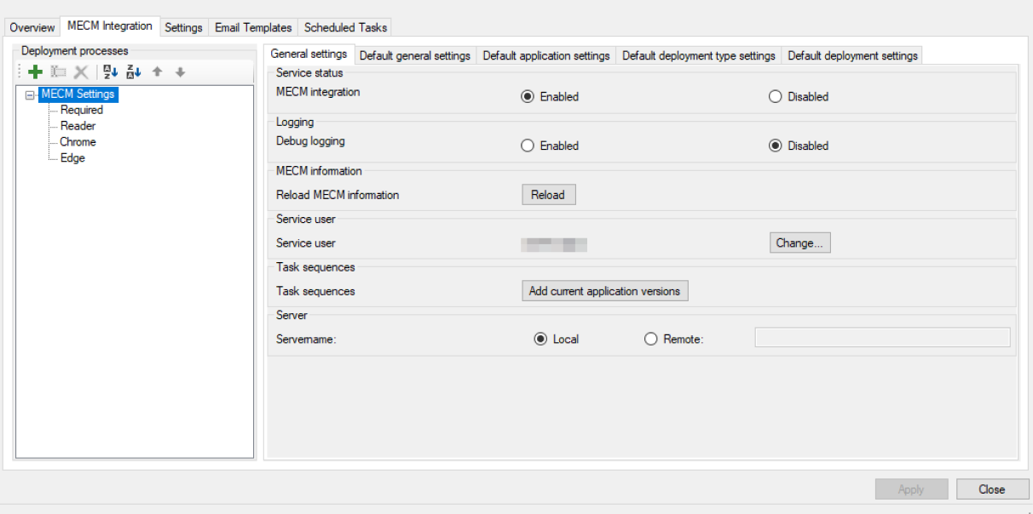Delete the deployment process with the X icon
This screenshot has height=514, width=1033.
pos(81,72)
